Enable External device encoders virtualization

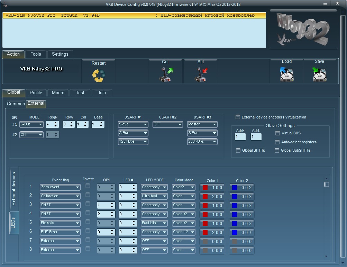(x=238, y=117)
